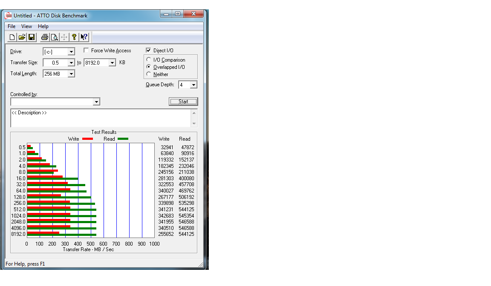Click the status bar text 'For Help, press F1'
Screen dimensions: 491x286
click(x=26, y=264)
